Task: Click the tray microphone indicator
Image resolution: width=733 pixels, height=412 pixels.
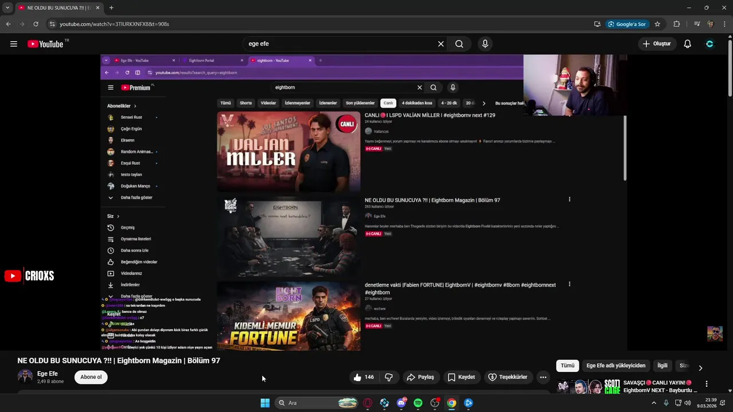Action: point(666,403)
